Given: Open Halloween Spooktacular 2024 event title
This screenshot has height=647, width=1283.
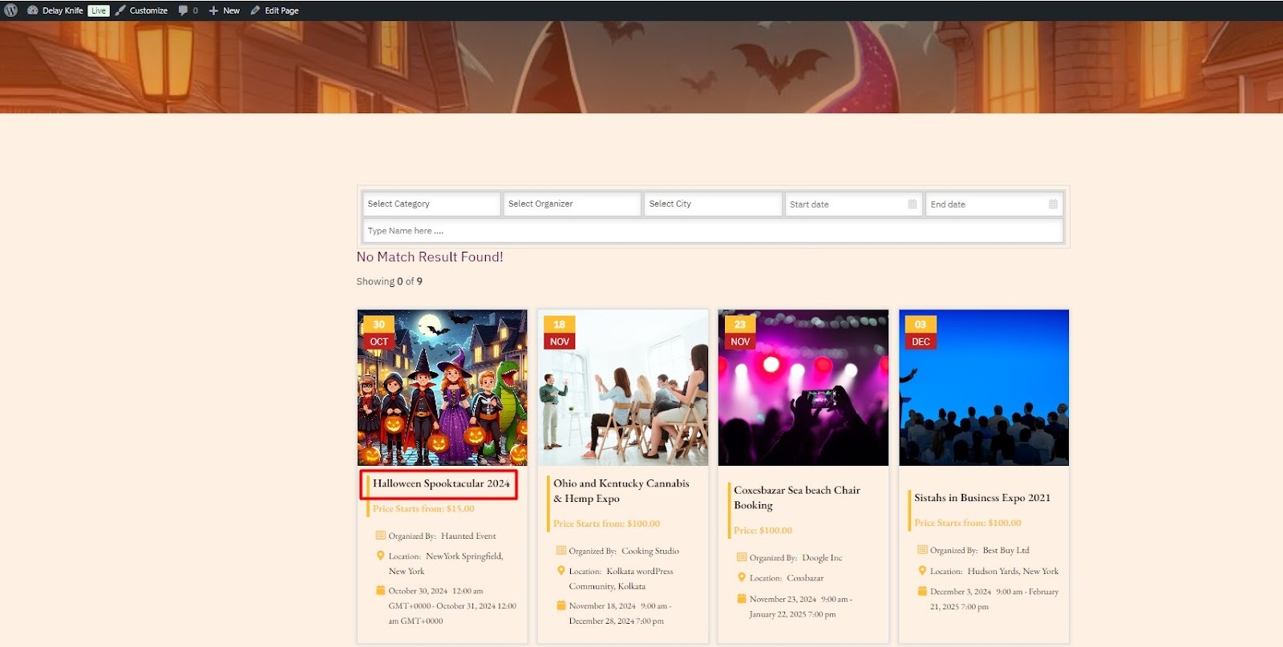Looking at the screenshot, I should pyautogui.click(x=440, y=483).
